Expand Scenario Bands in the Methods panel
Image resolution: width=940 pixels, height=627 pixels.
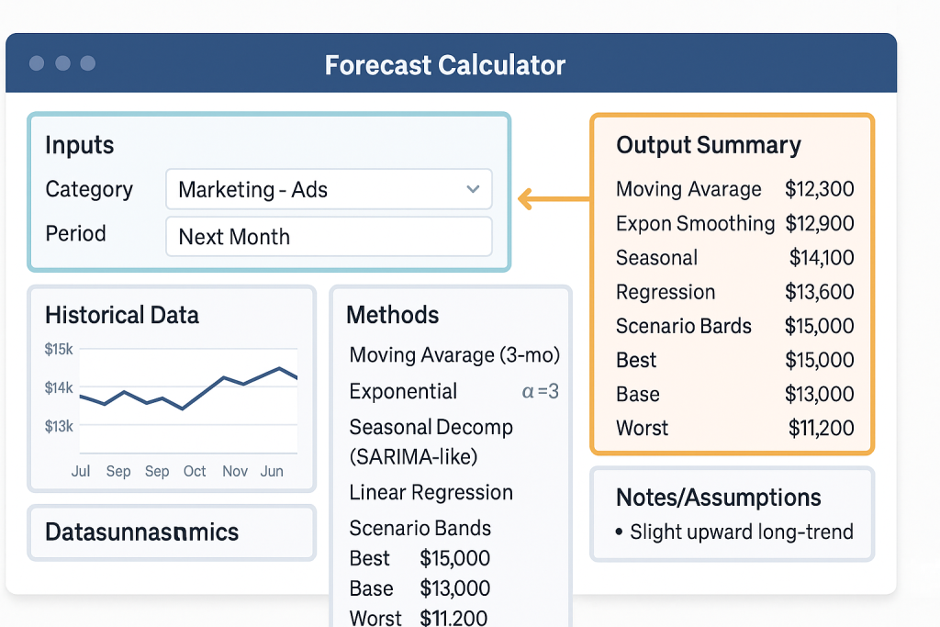tap(420, 528)
